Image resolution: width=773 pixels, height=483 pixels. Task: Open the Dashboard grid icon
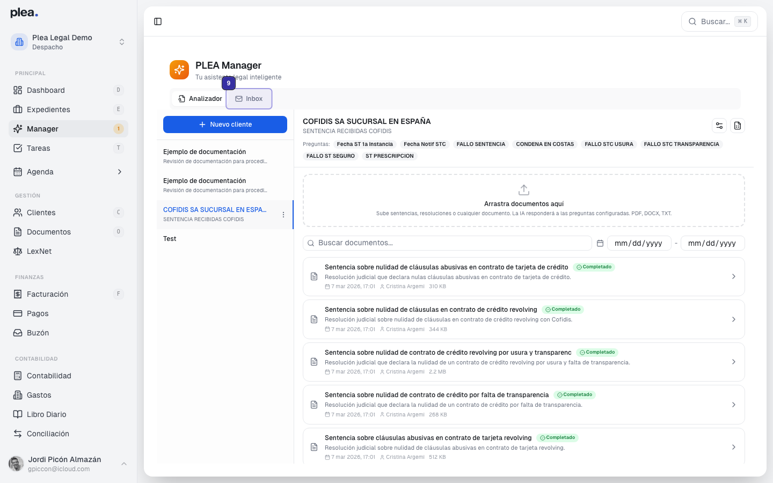point(18,90)
